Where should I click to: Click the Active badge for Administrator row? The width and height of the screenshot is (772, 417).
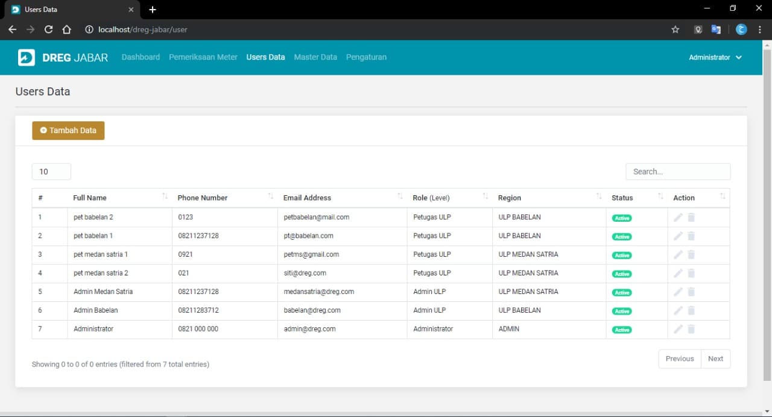pyautogui.click(x=622, y=330)
